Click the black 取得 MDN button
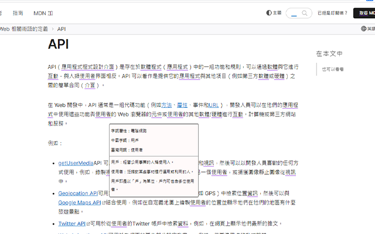 click(x=364, y=13)
